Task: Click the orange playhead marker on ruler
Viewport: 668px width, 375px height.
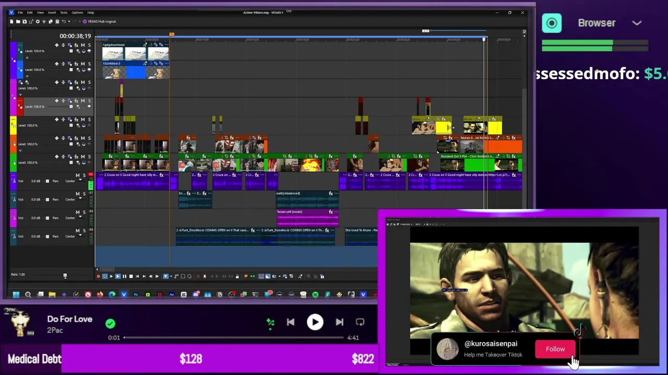Action: pyautogui.click(x=171, y=35)
